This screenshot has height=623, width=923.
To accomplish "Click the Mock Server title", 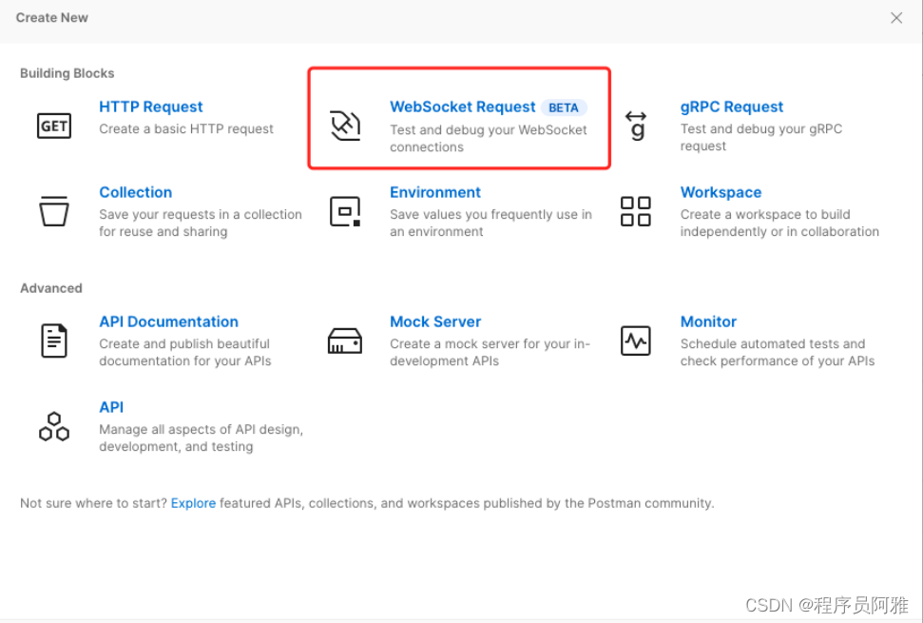I will click(x=435, y=321).
